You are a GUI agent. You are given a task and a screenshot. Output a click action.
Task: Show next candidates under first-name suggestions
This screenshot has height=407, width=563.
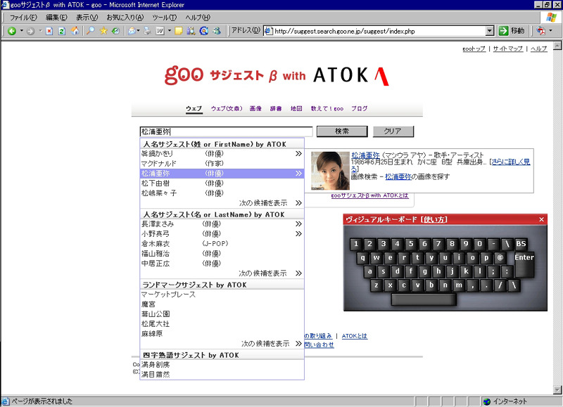[x=270, y=203]
